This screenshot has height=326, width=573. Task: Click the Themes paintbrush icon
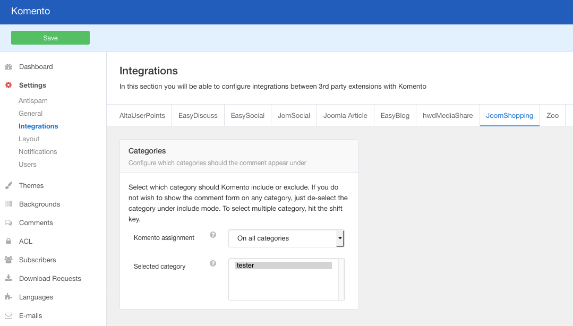(8, 186)
